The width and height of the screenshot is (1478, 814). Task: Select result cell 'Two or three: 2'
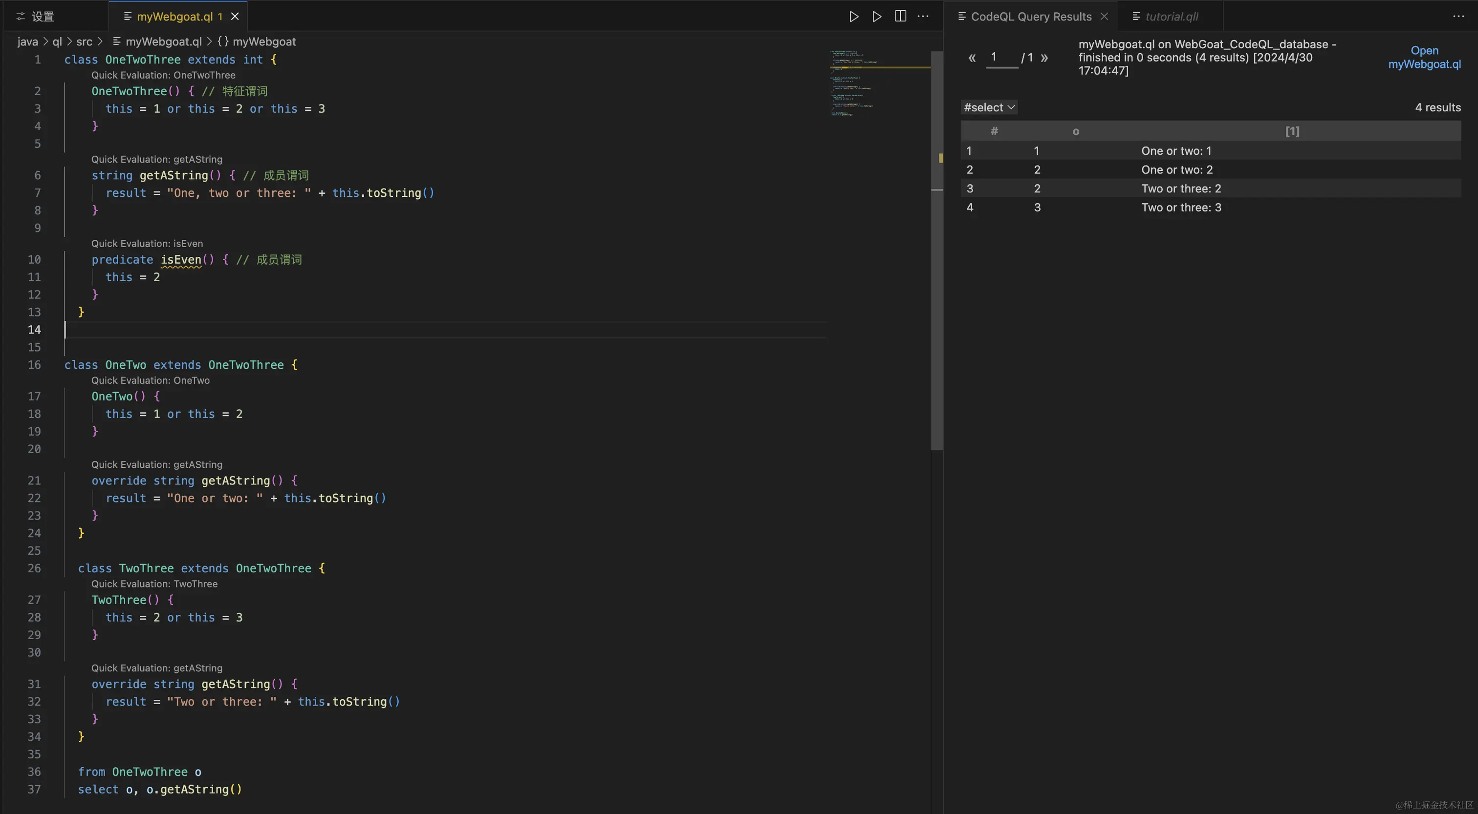point(1181,188)
